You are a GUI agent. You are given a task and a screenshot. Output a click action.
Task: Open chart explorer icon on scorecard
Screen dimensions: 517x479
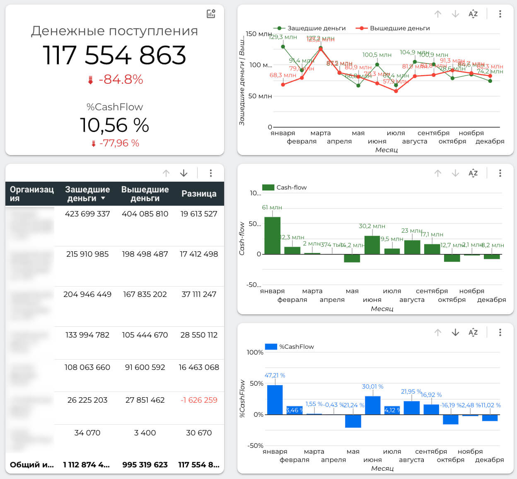(x=211, y=14)
